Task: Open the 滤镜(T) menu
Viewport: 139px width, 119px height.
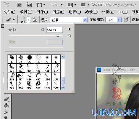Action: click(x=91, y=12)
